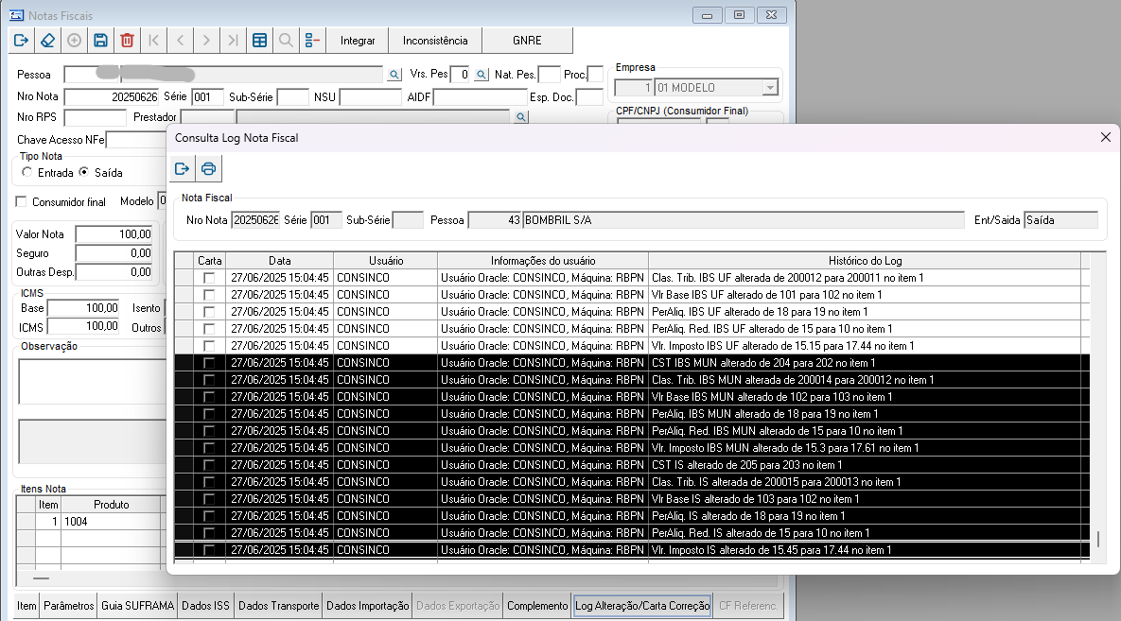The width and height of the screenshot is (1121, 621).
Task: Click the Seguro value field
Action: click(x=114, y=253)
